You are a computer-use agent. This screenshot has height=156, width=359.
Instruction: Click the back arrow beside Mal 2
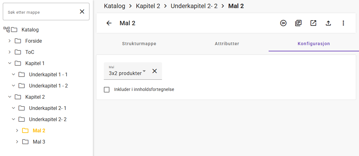pos(109,23)
